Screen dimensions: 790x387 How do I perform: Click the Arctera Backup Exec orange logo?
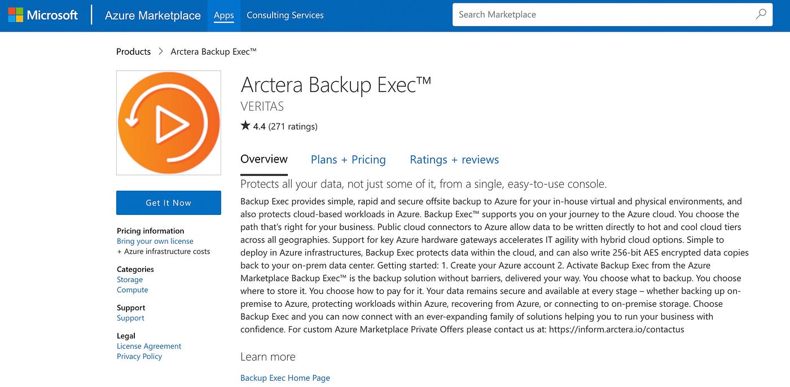169,123
